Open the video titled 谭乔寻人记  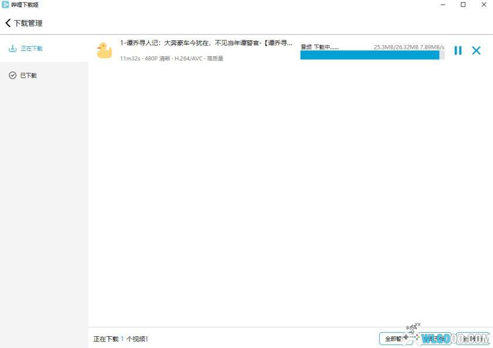(205, 43)
